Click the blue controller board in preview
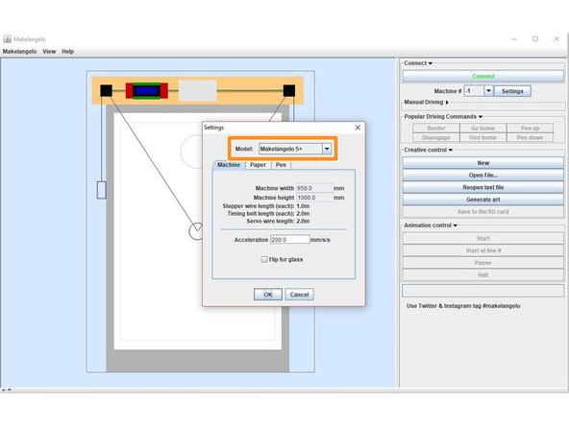569x426 pixels. 147,90
